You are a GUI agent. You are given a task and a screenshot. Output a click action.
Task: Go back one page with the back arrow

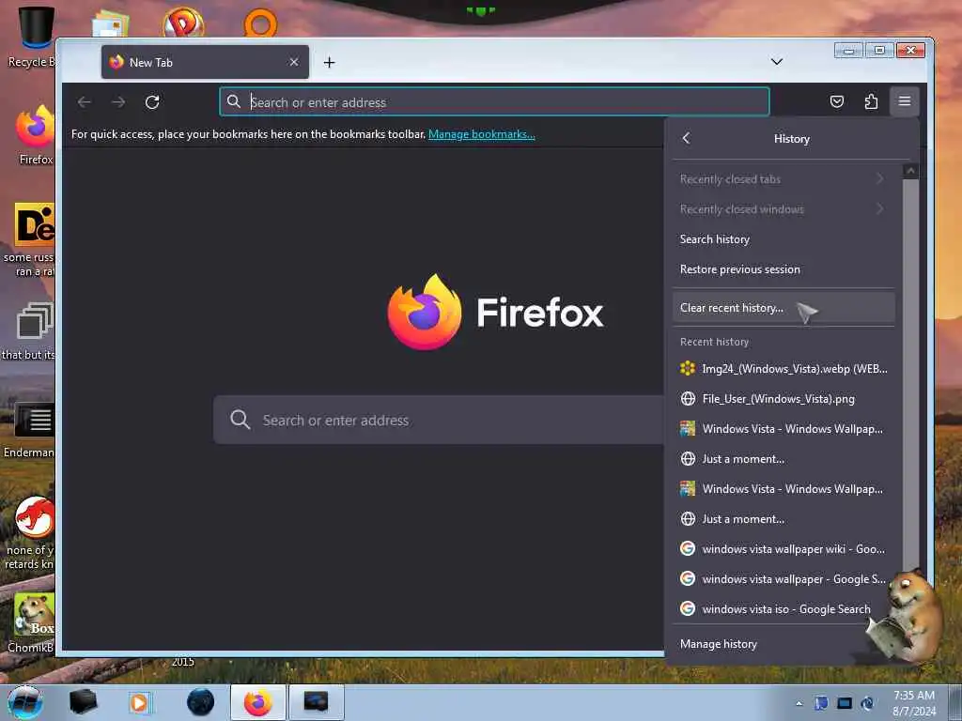click(x=84, y=101)
